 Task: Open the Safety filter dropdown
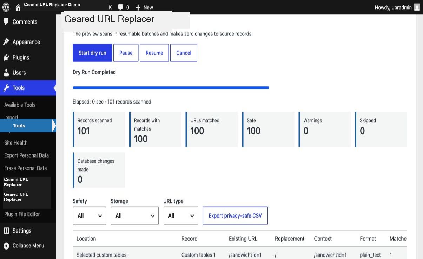tap(90, 215)
